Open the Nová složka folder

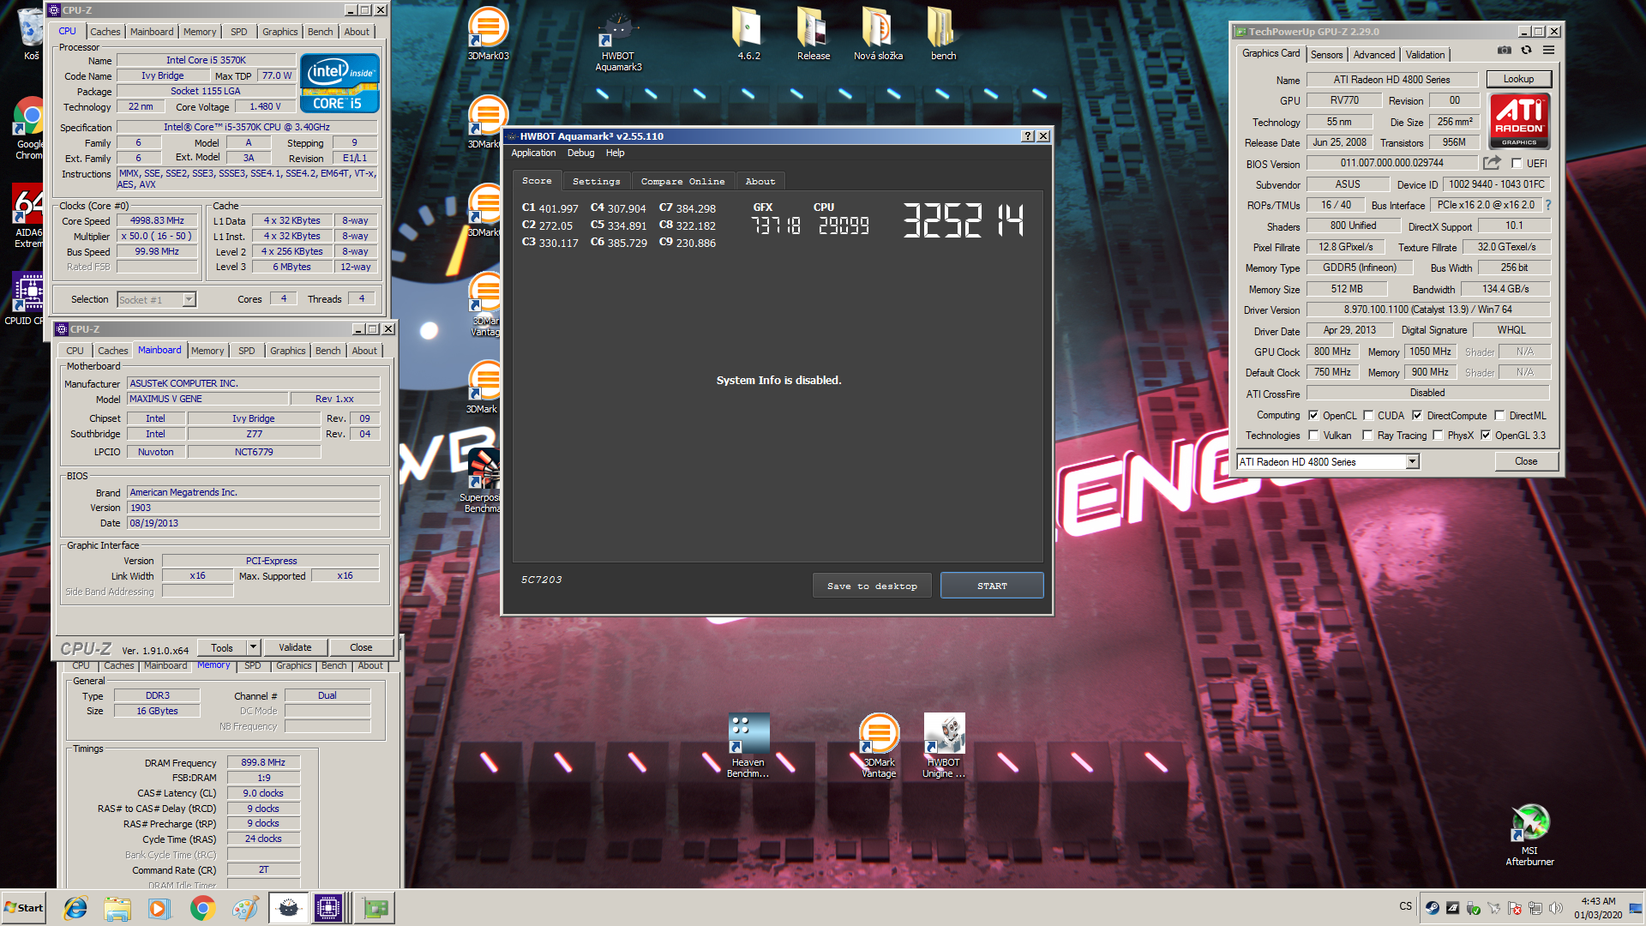(x=878, y=34)
